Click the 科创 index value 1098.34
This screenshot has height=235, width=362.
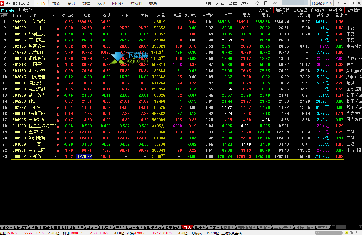tap(76, 233)
